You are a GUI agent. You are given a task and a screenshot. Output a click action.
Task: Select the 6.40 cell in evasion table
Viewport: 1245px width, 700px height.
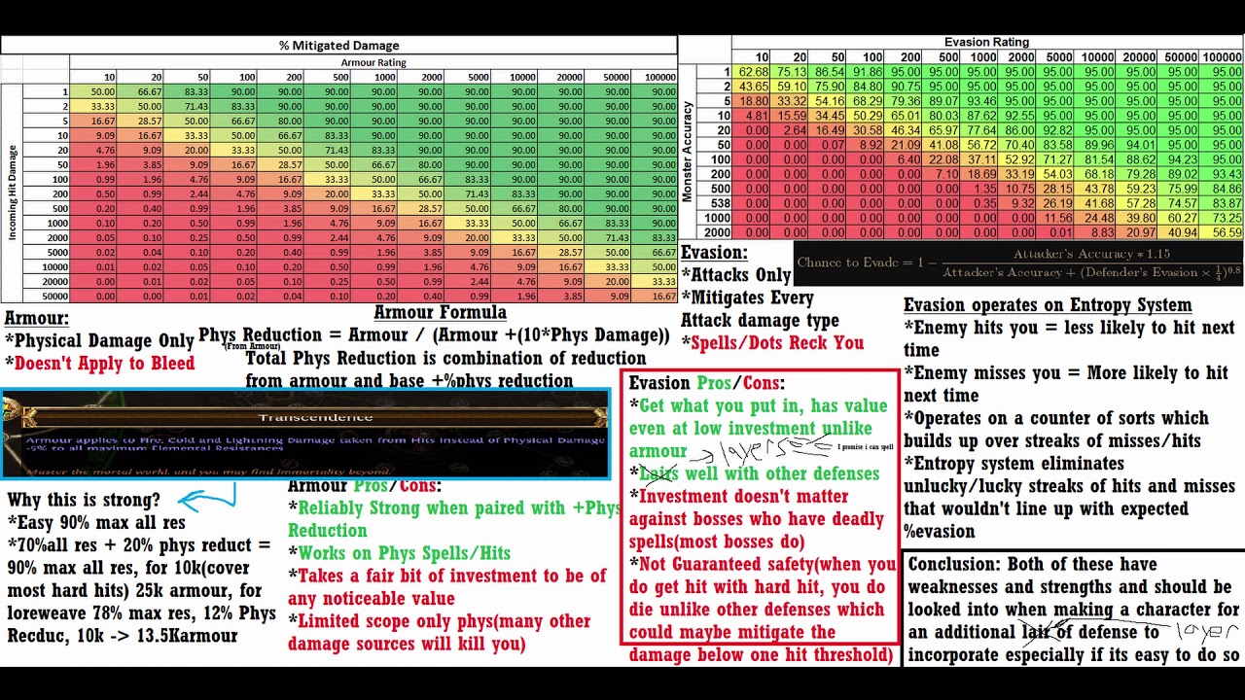tap(908, 159)
